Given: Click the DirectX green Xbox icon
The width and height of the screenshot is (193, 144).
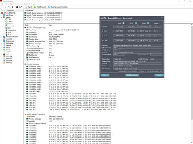Looking at the screenshot, I should (4, 50).
